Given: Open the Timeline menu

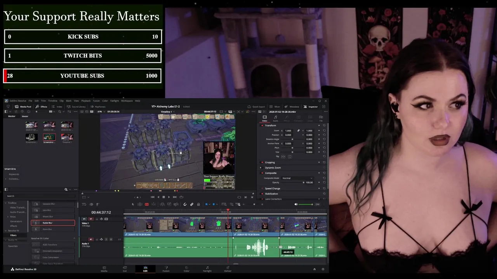Looking at the screenshot, I should tap(52, 101).
